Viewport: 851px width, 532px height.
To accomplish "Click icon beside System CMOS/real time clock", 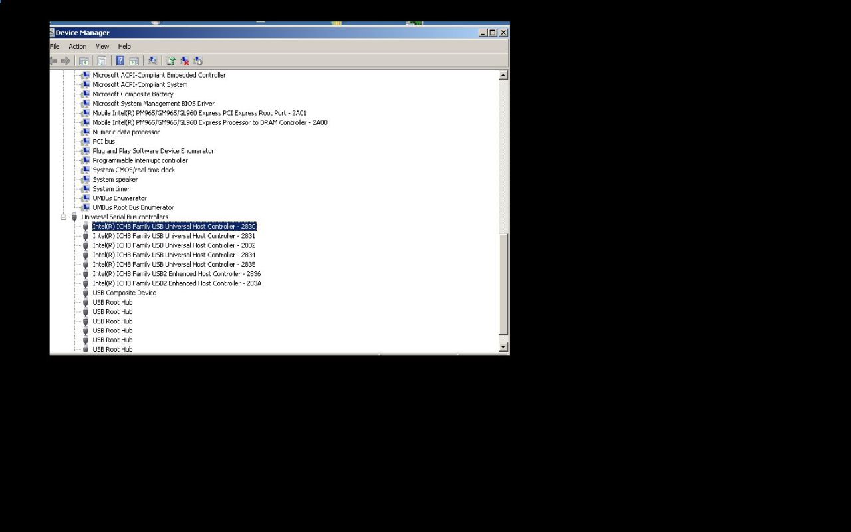I will pos(85,170).
